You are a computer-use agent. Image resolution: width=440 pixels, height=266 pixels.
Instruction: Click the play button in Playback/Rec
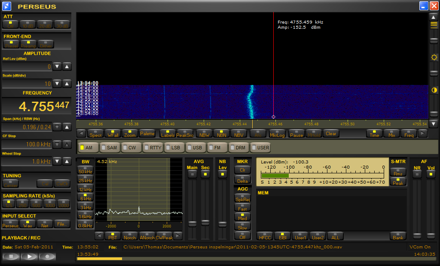click(29, 256)
